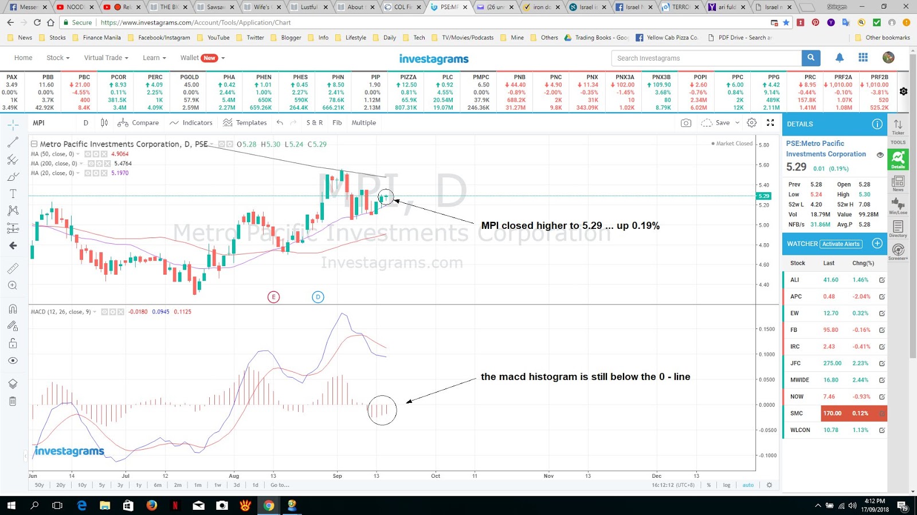The width and height of the screenshot is (917, 515).
Task: Click the undo arrow in chart toolbar
Action: coord(280,122)
